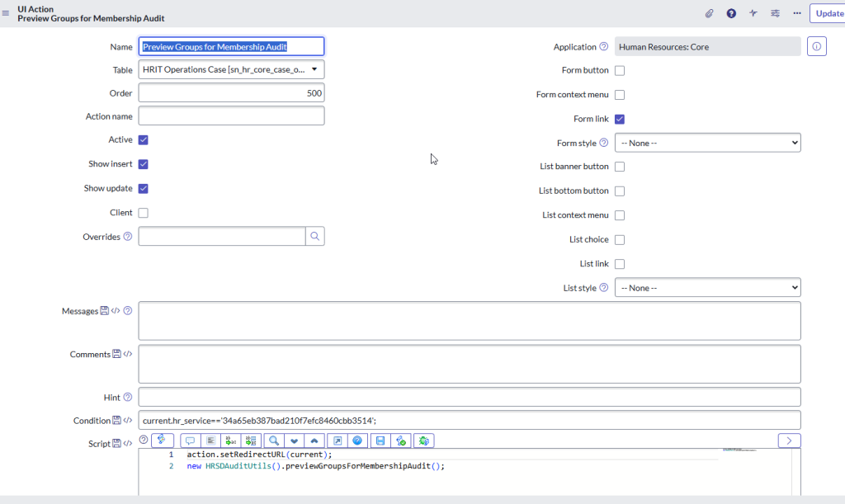Toggle comment icon in script toolbar
Image resolution: width=845 pixels, height=504 pixels.
[190, 440]
